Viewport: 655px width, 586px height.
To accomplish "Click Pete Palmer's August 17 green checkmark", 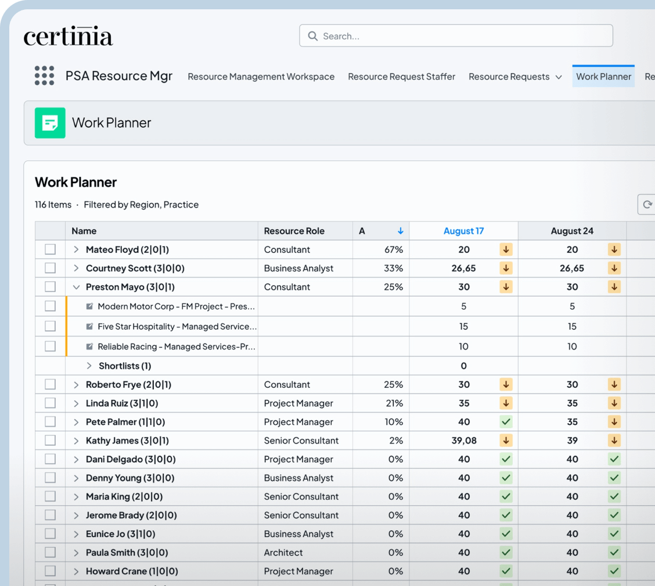I will click(x=506, y=421).
